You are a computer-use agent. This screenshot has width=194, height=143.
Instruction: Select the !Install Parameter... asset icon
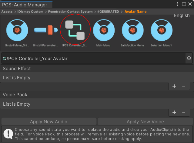46,30
